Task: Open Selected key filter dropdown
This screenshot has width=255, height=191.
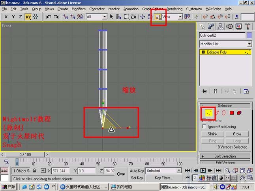Action: 163,171
